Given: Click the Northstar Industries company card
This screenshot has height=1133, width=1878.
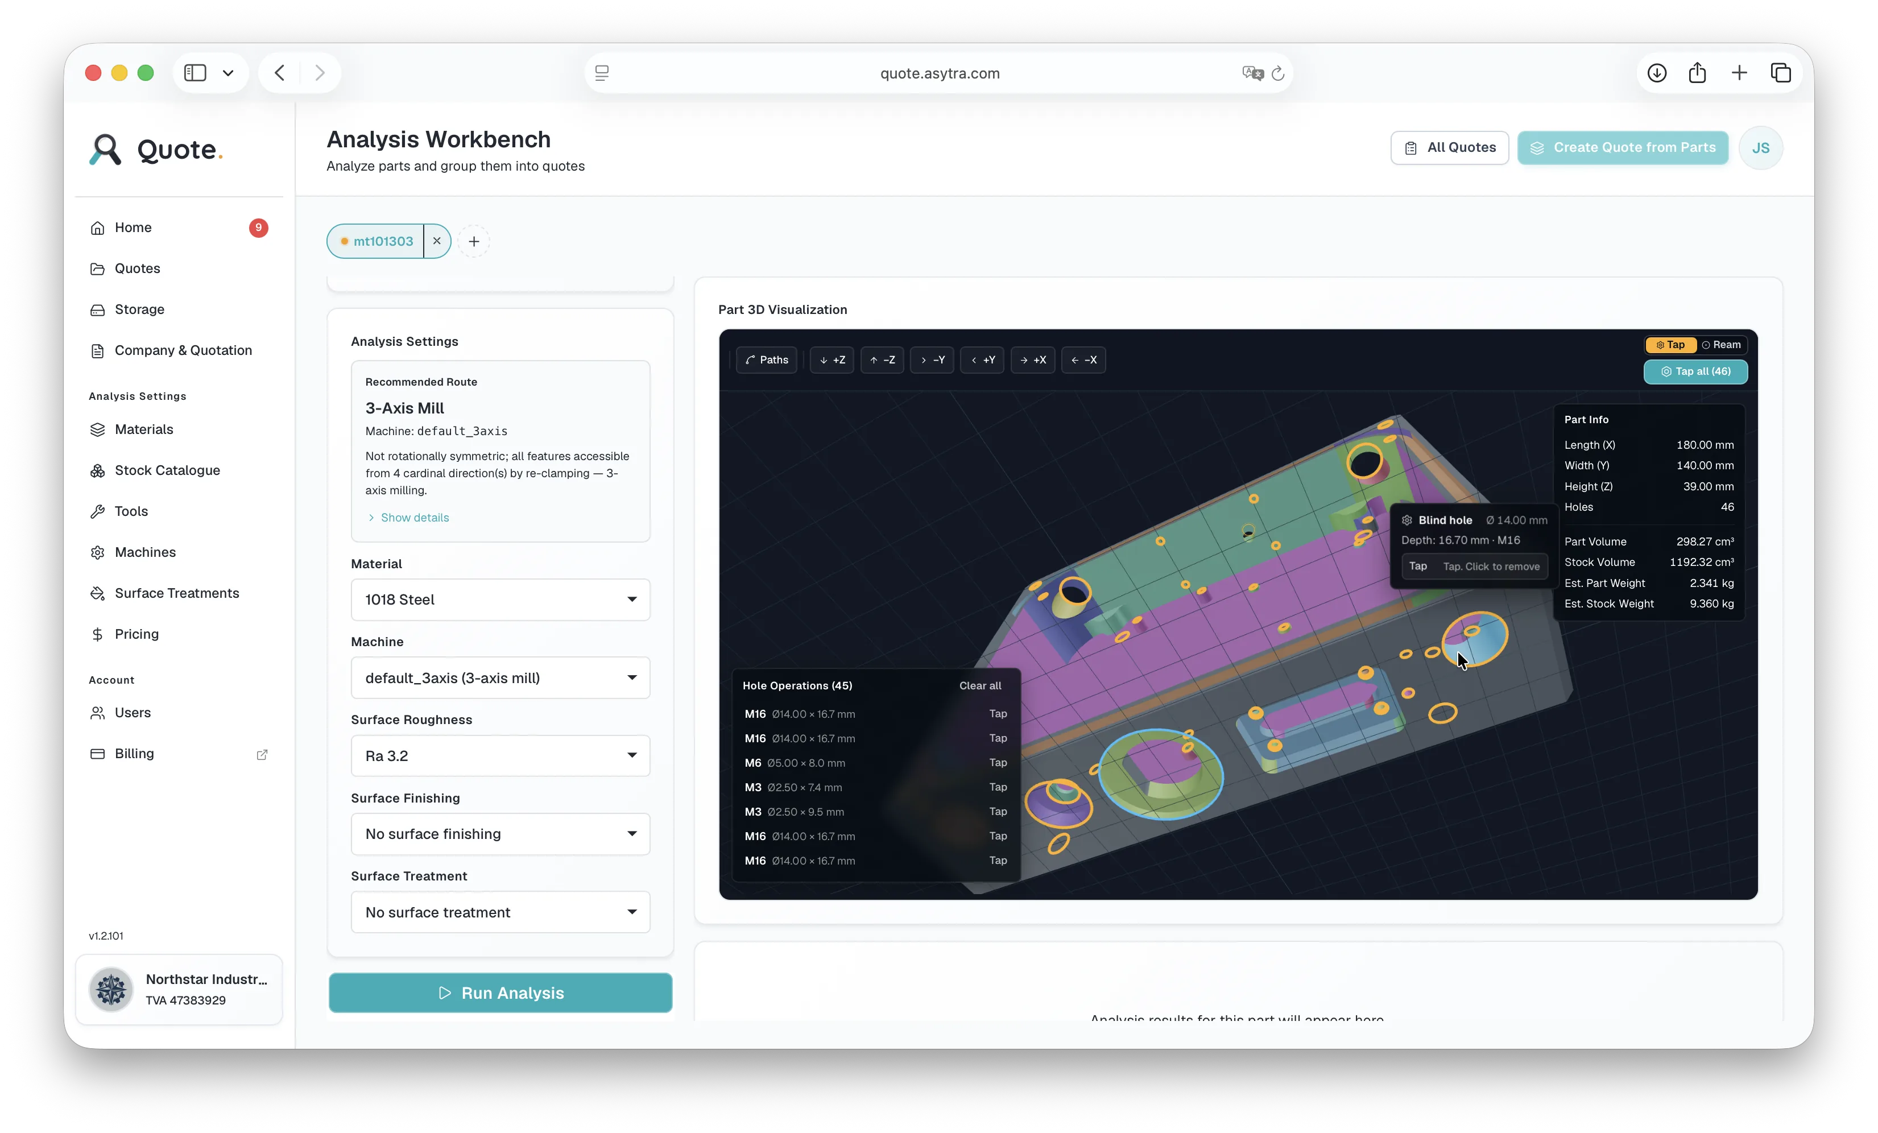Looking at the screenshot, I should (179, 990).
